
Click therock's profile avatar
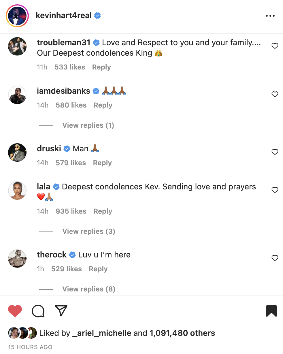(17, 259)
